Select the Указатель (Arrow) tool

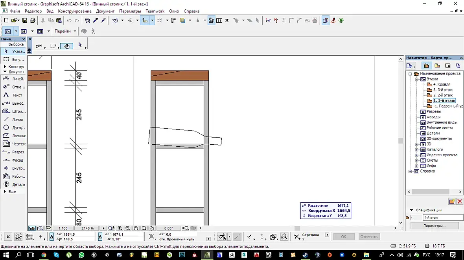tap(13, 51)
